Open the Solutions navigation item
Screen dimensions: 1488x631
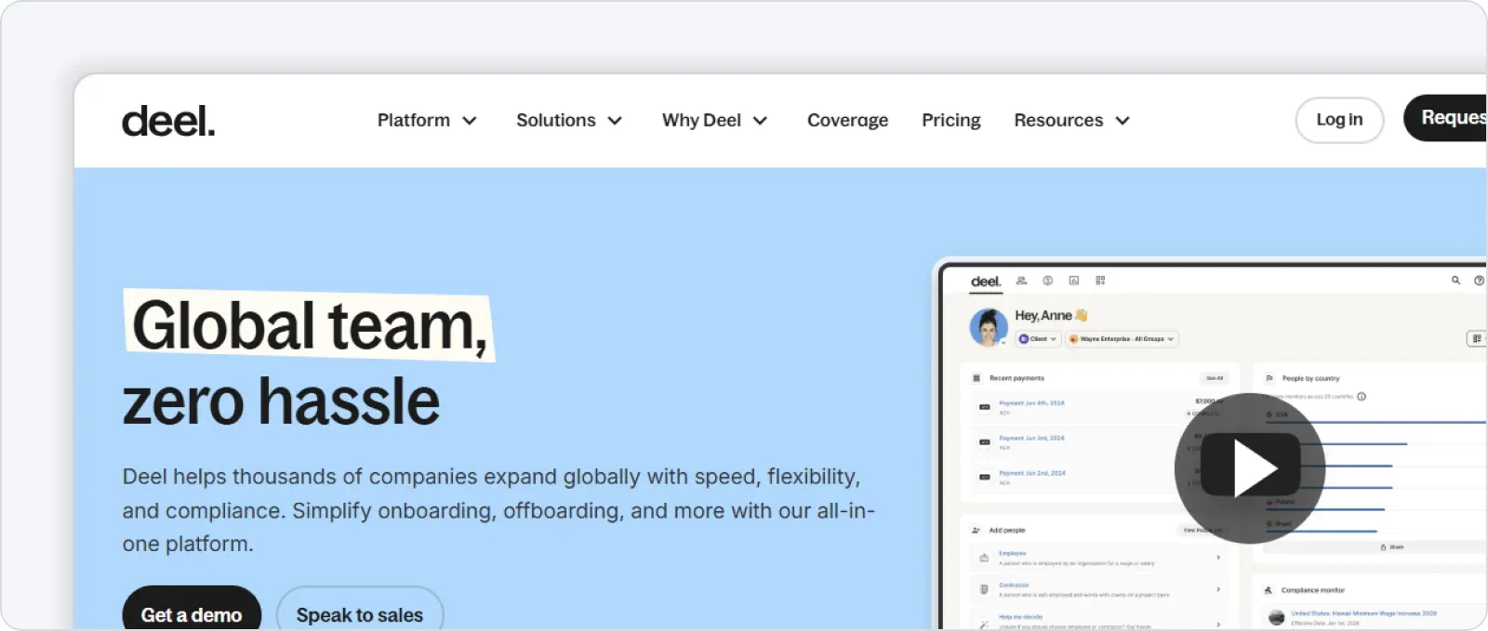[556, 120]
